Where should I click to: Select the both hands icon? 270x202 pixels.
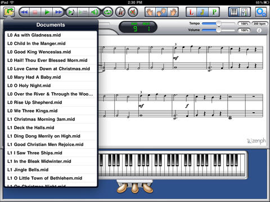[161, 12]
